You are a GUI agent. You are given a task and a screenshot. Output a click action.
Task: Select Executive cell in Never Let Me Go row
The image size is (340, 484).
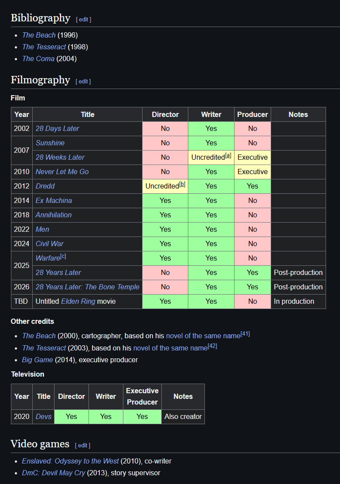(252, 172)
